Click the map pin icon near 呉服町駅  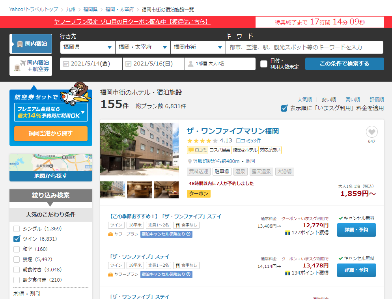pos(190,161)
